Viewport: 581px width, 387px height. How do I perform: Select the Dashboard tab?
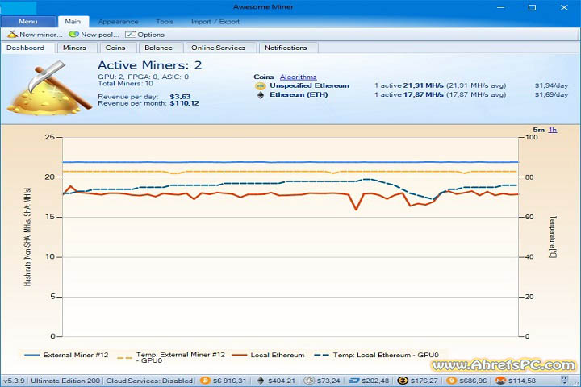pos(27,48)
